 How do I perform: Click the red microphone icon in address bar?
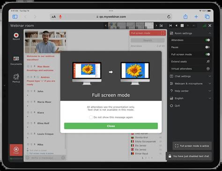[x=60, y=17]
